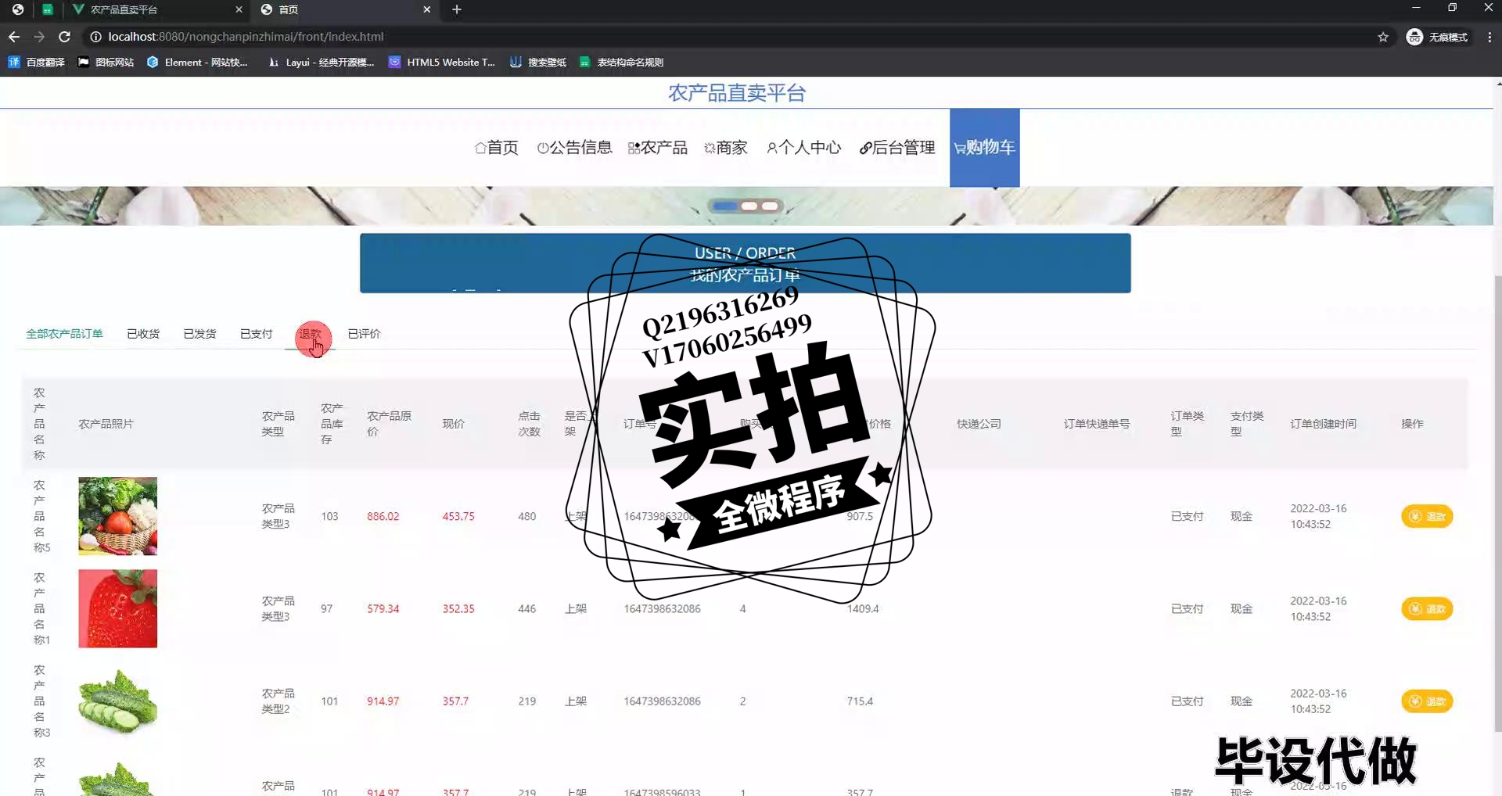This screenshot has height=796, width=1502.
Task: Open the Element - 网站快 bookmark
Action: coord(197,62)
